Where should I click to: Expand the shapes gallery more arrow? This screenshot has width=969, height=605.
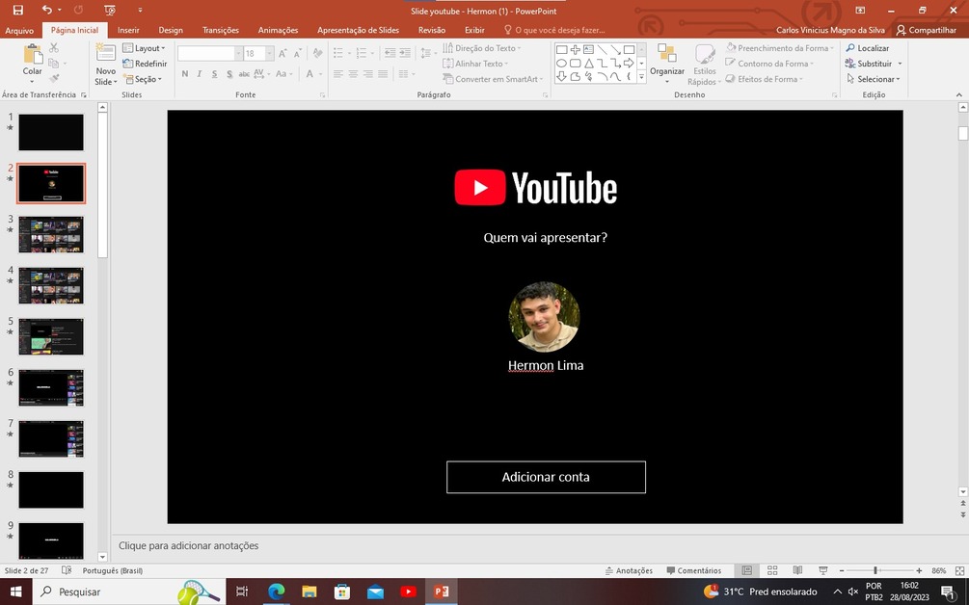pos(641,76)
